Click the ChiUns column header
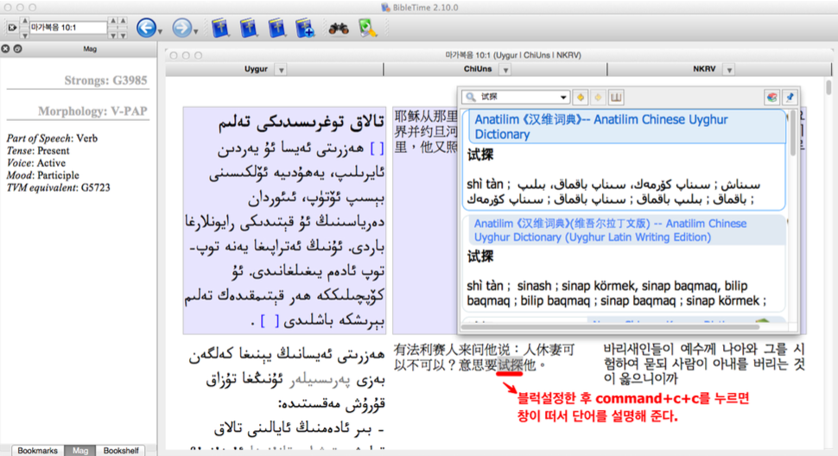This screenshot has width=838, height=456. pos(477,69)
